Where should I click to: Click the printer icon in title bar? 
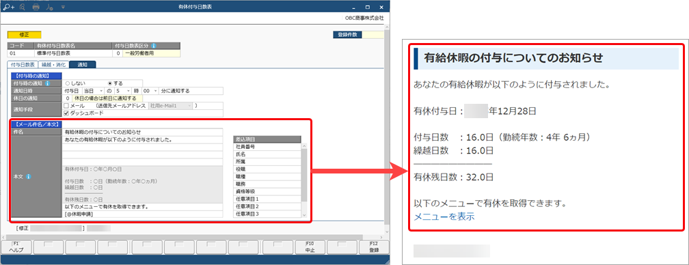tap(36, 7)
